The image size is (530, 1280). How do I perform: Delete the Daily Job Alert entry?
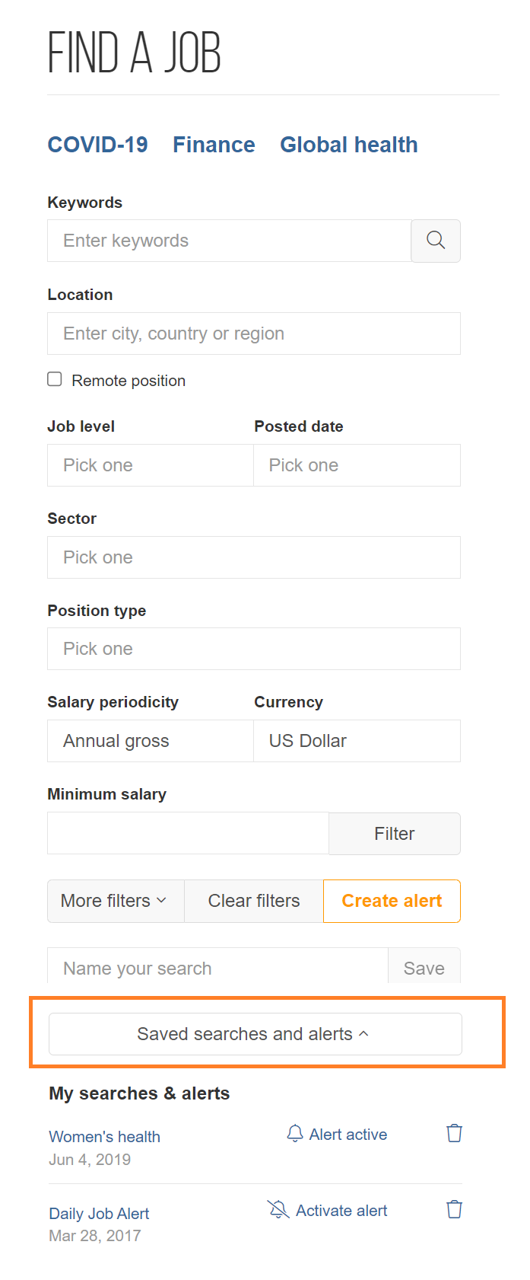[454, 1209]
